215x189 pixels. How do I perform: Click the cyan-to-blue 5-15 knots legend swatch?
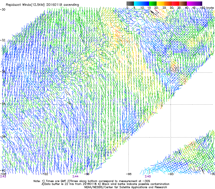click(x=141, y=3)
